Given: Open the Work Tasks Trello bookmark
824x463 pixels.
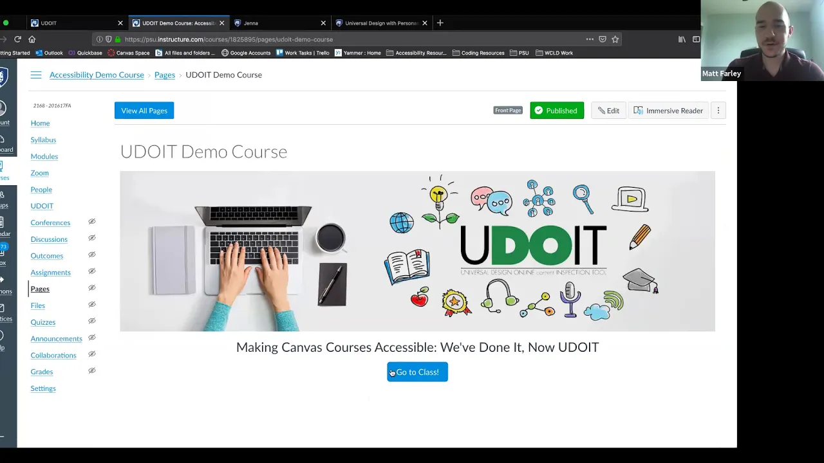Looking at the screenshot, I should (x=303, y=53).
